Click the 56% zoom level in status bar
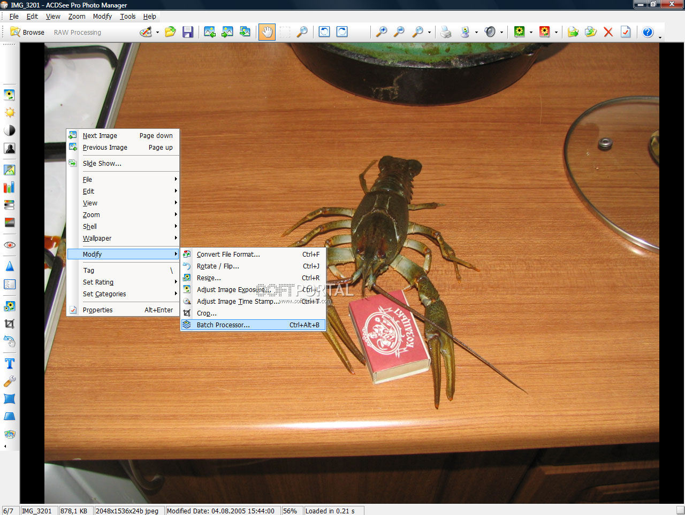The height and width of the screenshot is (515, 685). coord(290,511)
